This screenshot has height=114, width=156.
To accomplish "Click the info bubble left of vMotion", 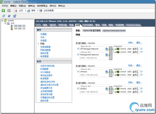I will 78,72.
